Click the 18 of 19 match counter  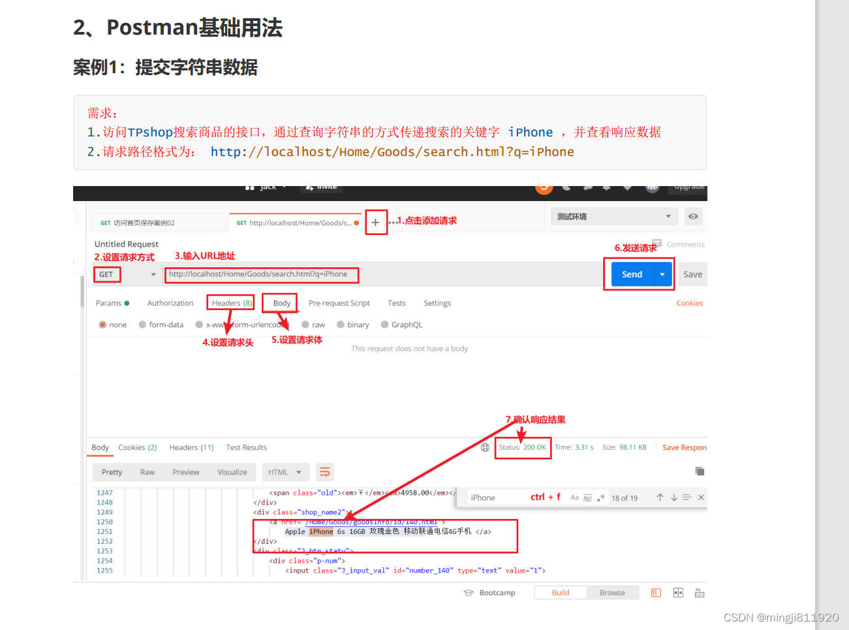625,498
